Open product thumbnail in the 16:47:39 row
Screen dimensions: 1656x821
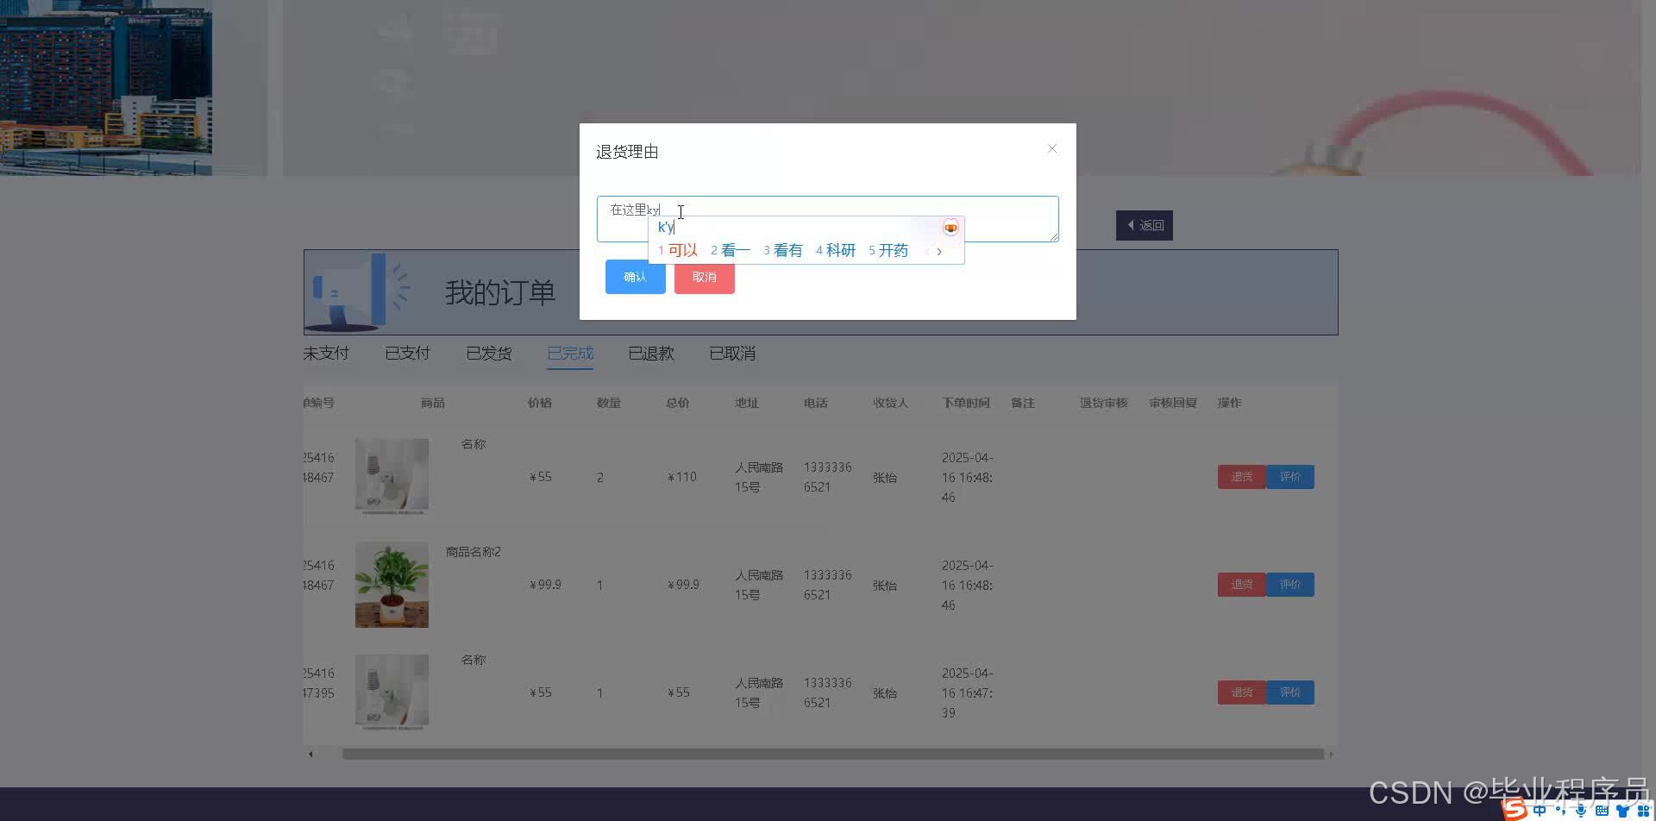click(x=392, y=693)
